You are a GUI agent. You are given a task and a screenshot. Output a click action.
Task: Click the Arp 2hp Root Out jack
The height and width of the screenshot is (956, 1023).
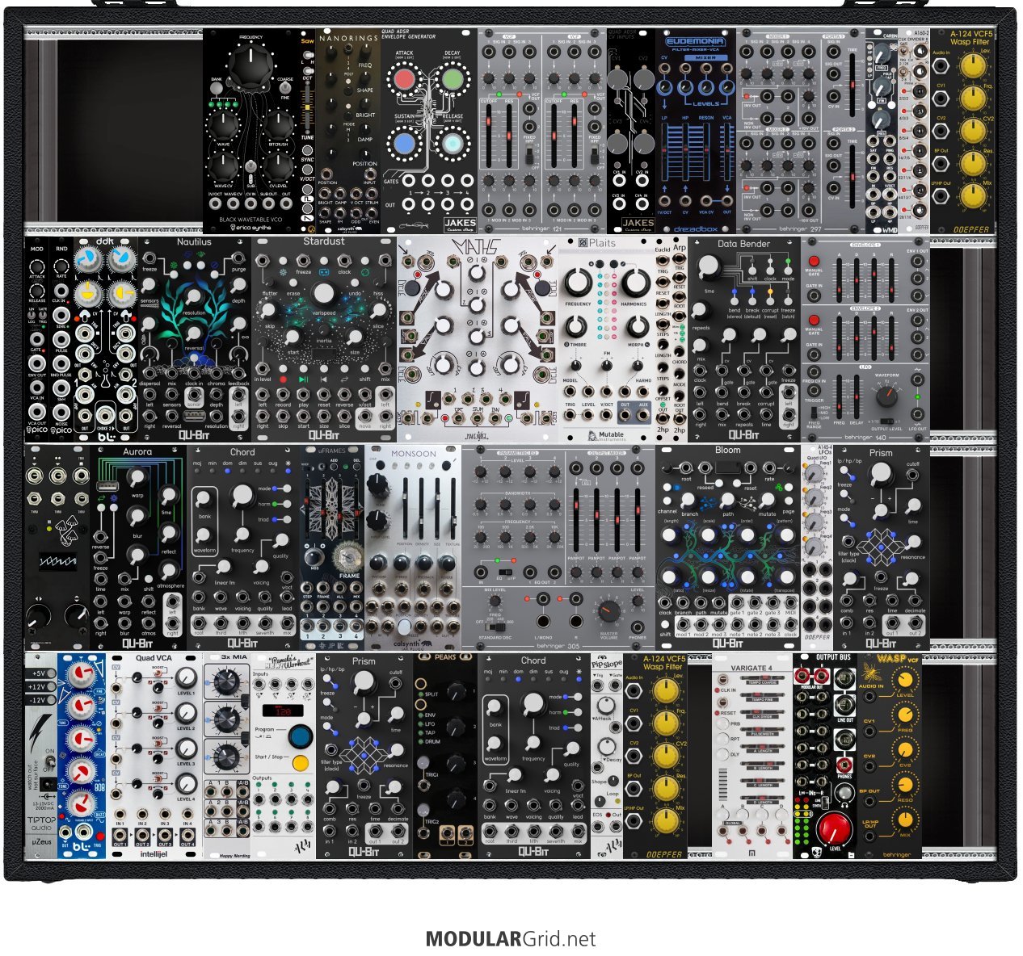680,418
